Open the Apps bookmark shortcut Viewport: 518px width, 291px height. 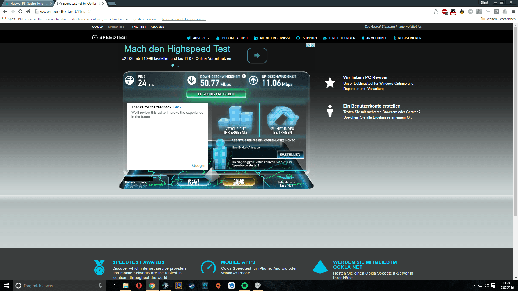8,19
